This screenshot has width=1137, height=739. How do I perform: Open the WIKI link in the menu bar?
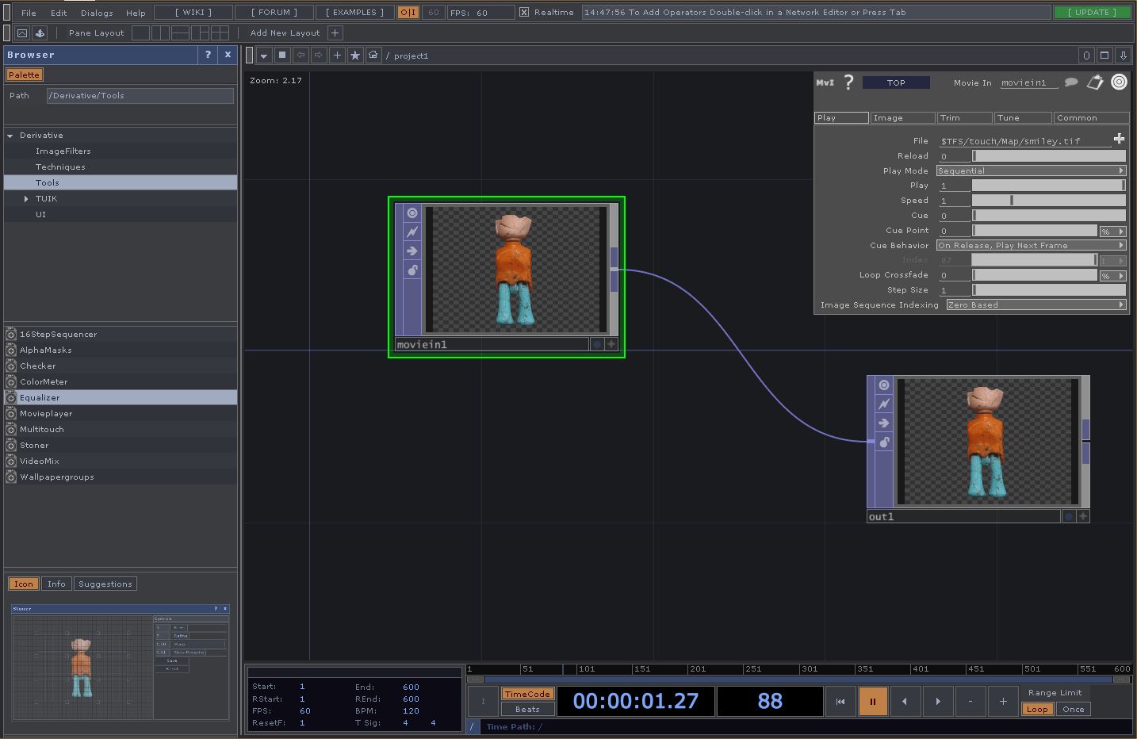(x=191, y=12)
